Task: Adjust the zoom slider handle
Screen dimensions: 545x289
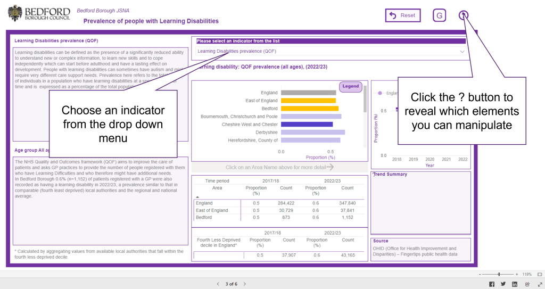Action: point(499,275)
